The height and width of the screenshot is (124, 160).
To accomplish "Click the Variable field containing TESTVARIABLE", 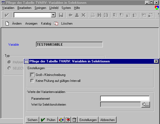I will [x=69, y=45].
